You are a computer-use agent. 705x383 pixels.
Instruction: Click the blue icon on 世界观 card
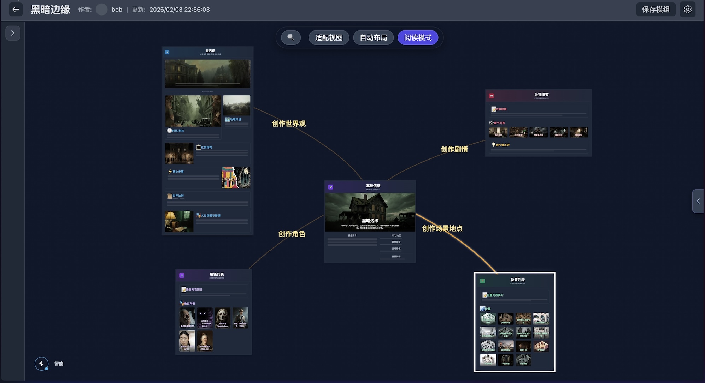click(167, 52)
